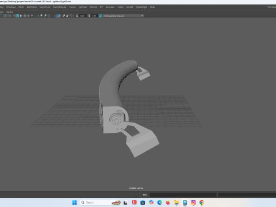Open the Surfaces menu

click(x=83, y=7)
